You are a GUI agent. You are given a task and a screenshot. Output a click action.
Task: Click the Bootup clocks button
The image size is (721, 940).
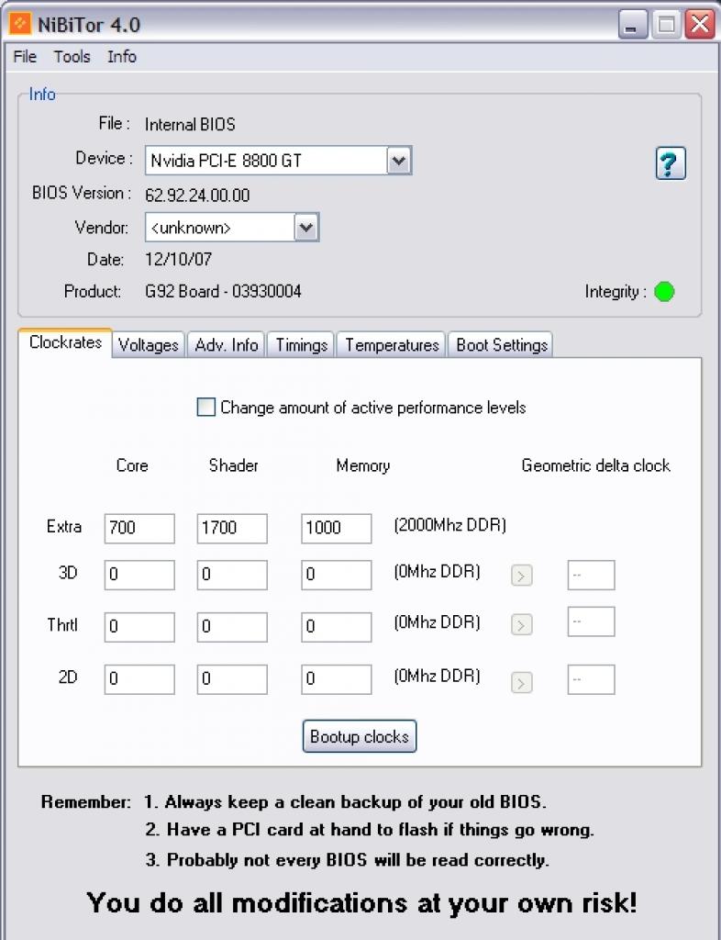click(x=360, y=736)
